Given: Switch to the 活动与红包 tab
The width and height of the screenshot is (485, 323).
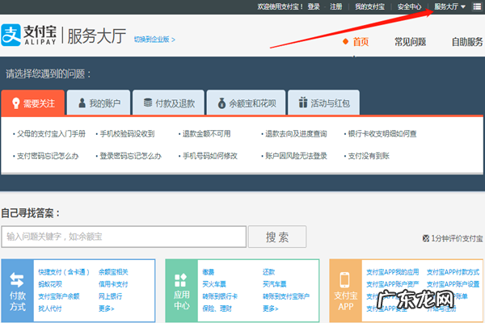Looking at the screenshot, I should point(324,103).
